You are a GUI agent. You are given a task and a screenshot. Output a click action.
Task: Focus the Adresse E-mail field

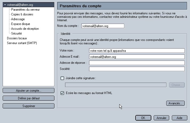point(137,57)
